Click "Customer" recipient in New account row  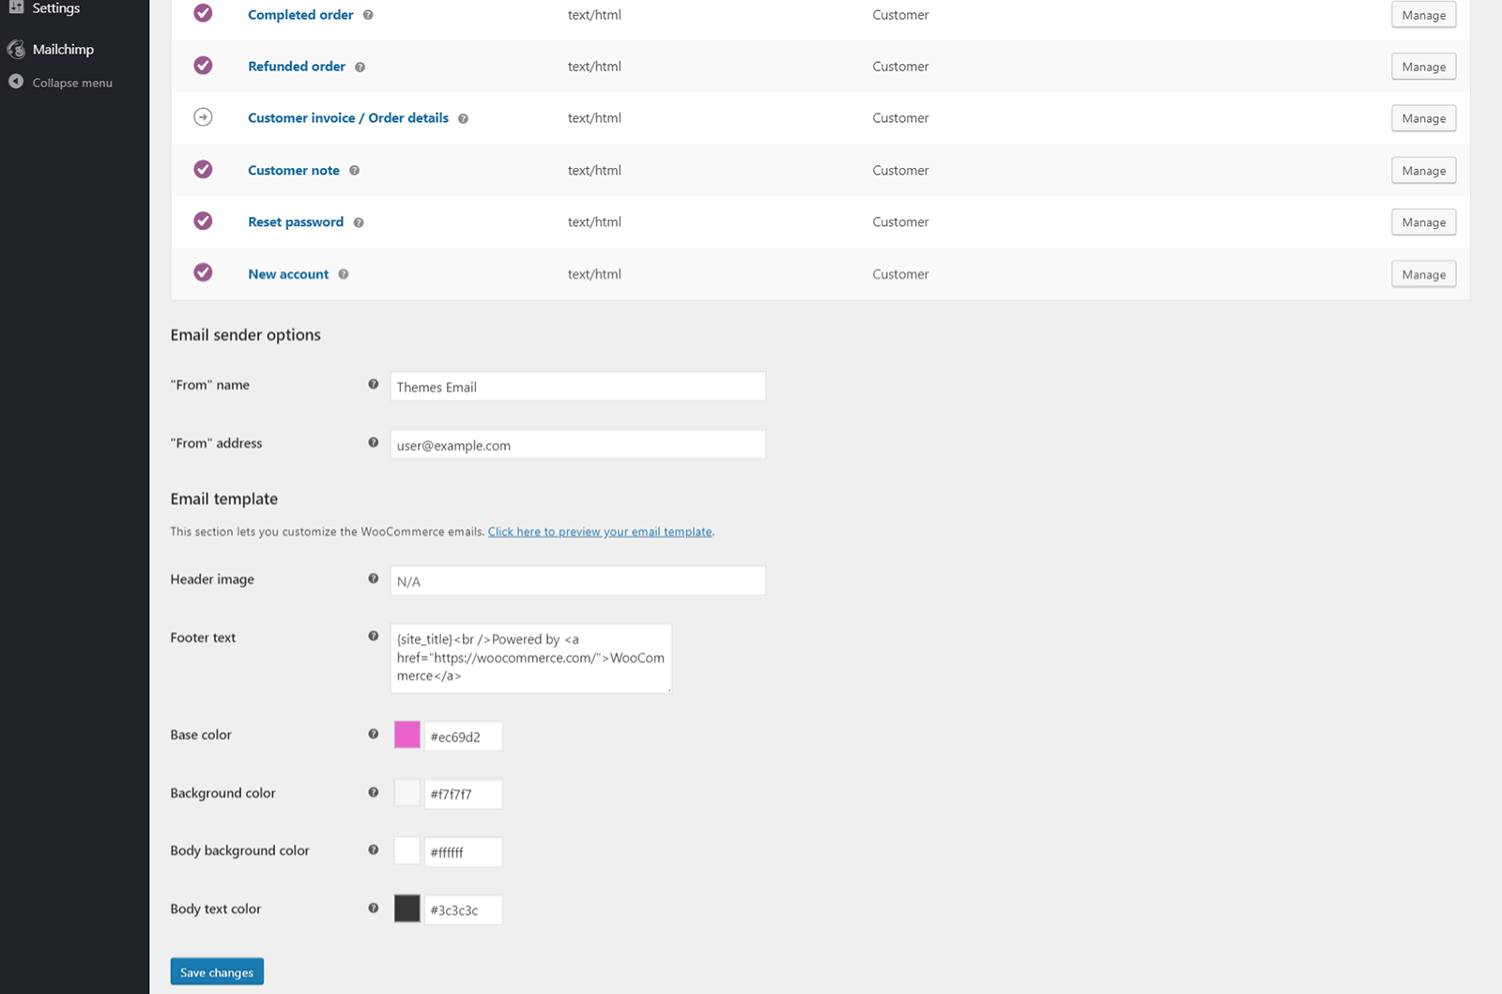900,274
